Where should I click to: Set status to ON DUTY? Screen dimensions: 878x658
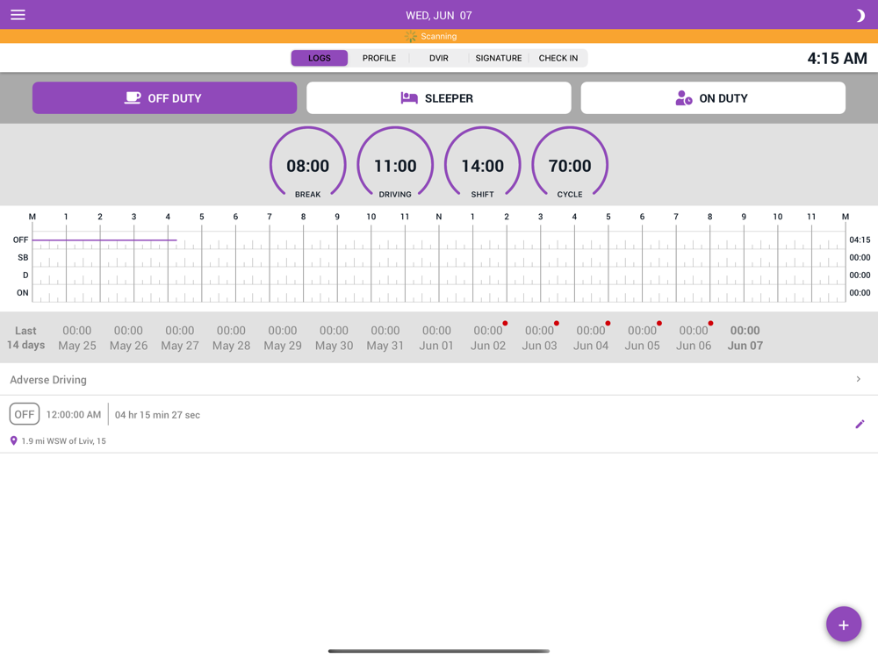713,98
